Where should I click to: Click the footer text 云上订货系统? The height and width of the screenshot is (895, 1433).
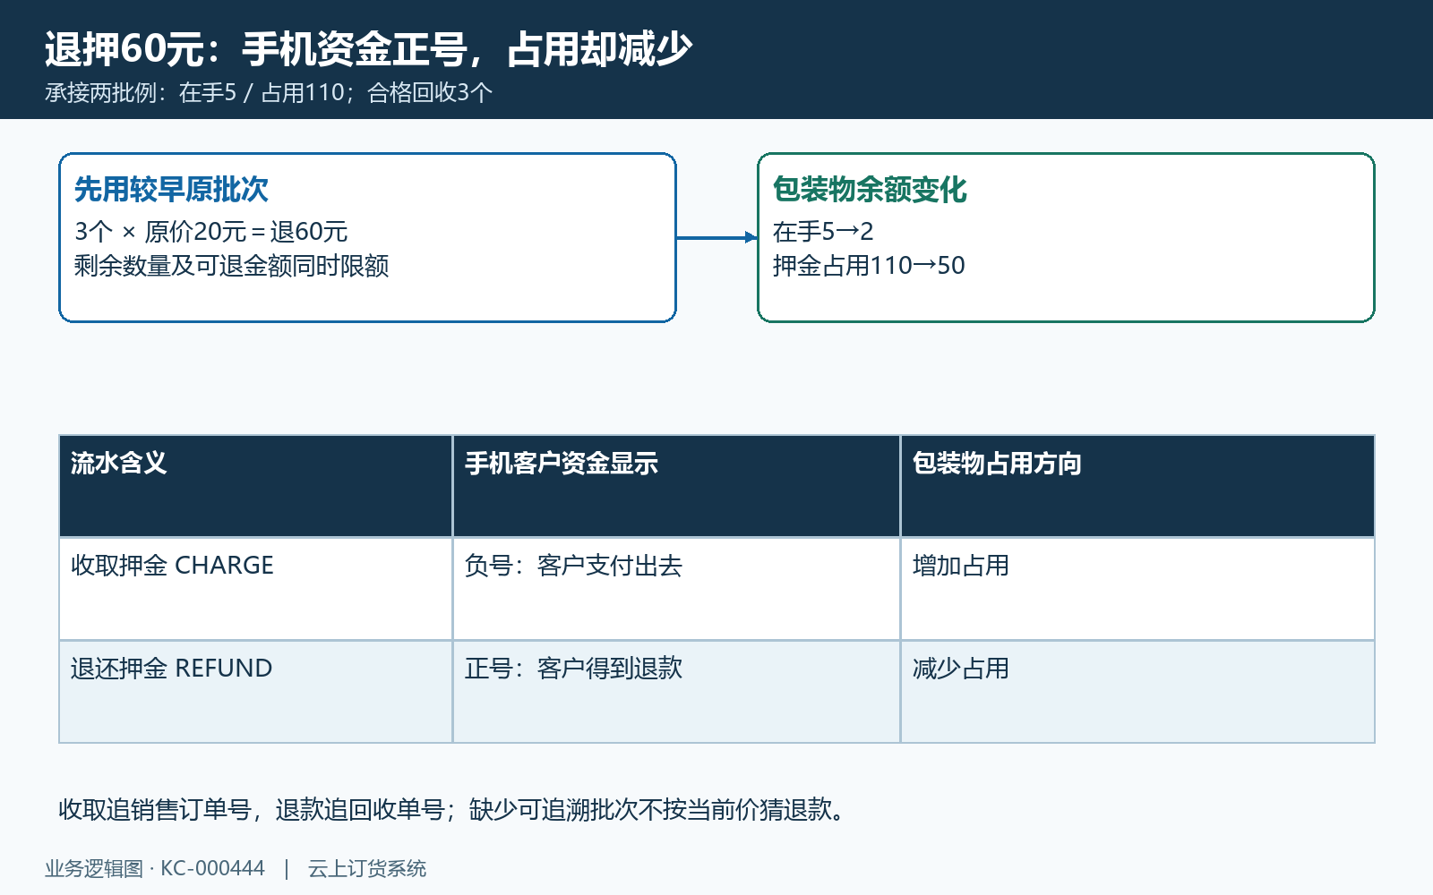pyautogui.click(x=367, y=869)
